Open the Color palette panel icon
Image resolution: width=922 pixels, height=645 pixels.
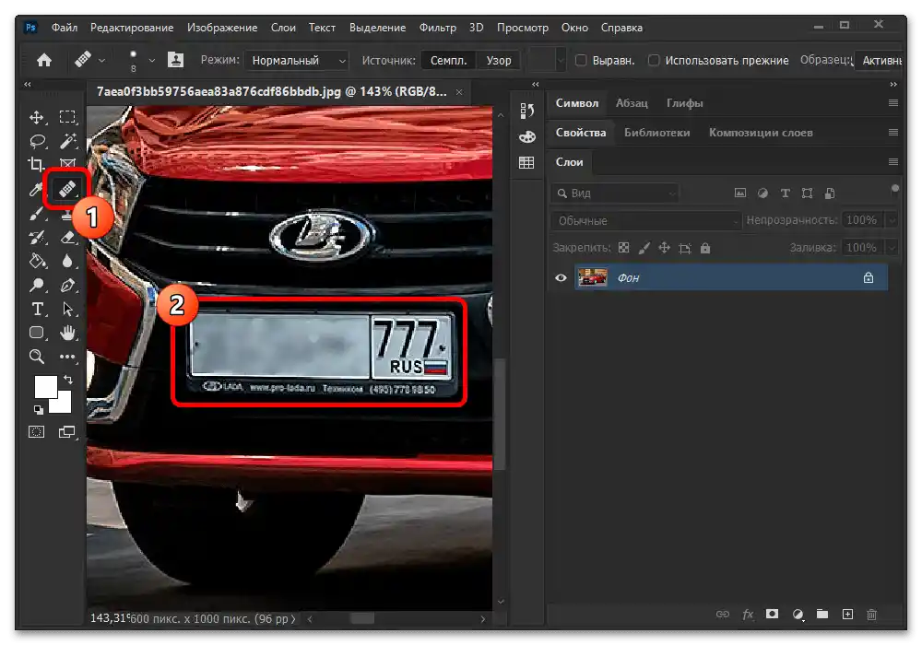pos(526,137)
